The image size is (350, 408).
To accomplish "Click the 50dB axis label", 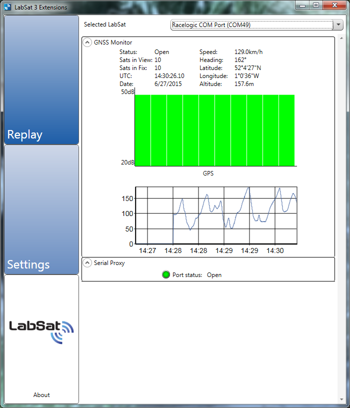I will click(x=127, y=92).
